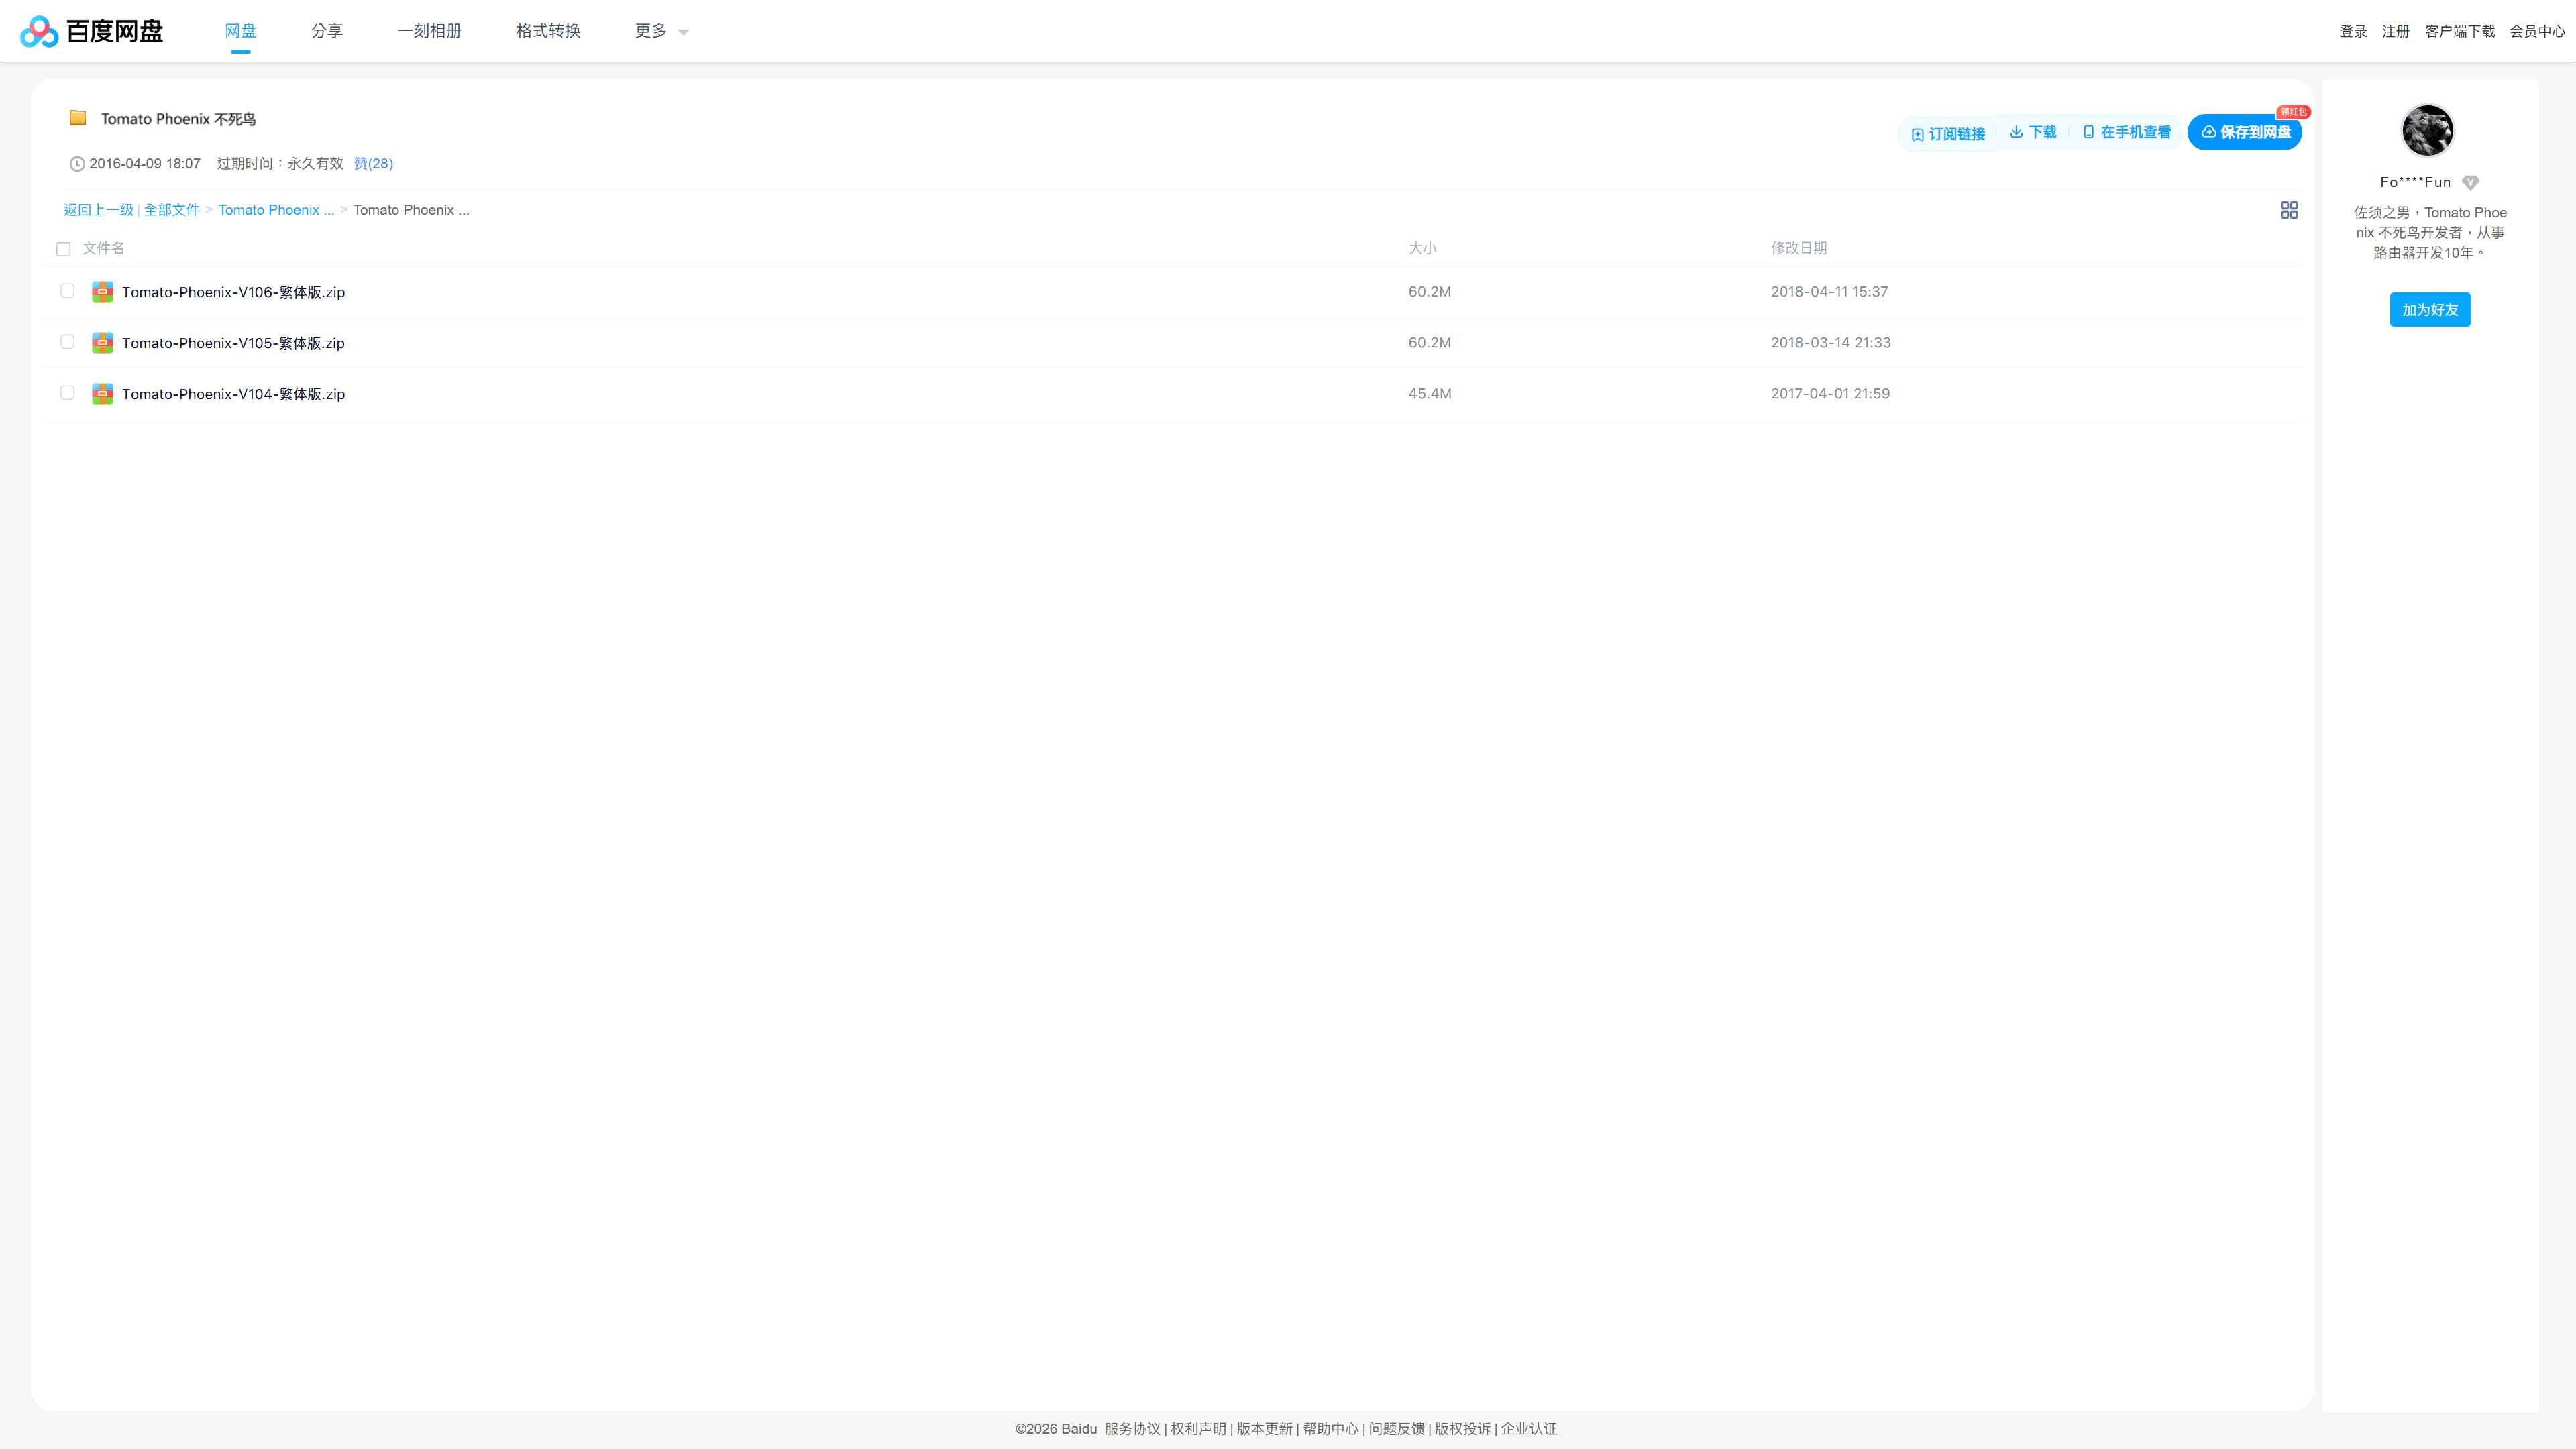Screen dimensions: 2576x1449
Task: Expand the 更多 dropdown menu
Action: (661, 31)
